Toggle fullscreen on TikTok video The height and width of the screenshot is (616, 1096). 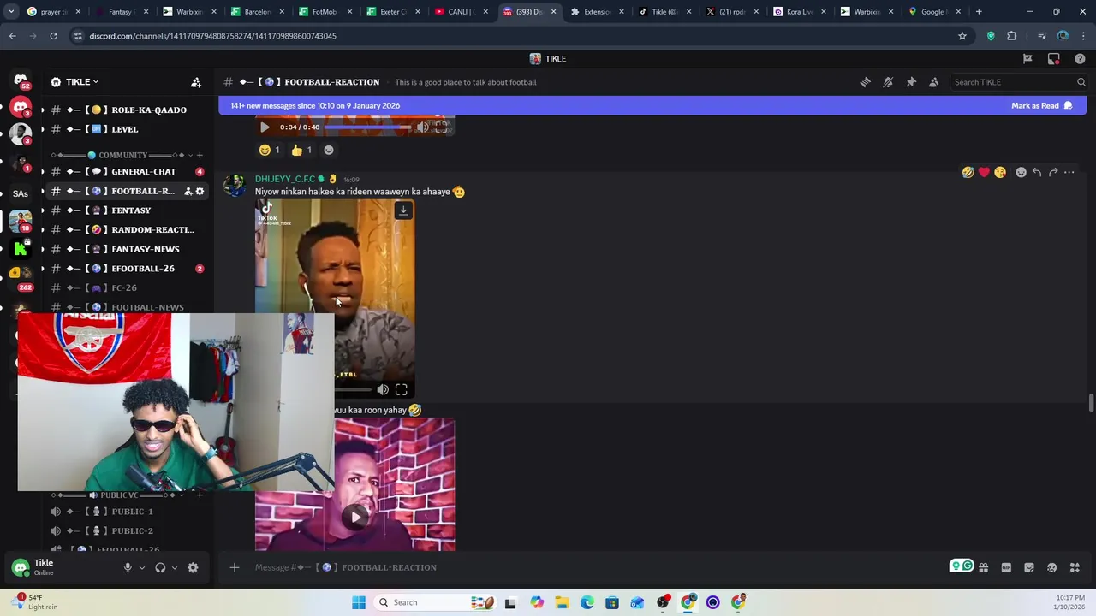tap(401, 390)
